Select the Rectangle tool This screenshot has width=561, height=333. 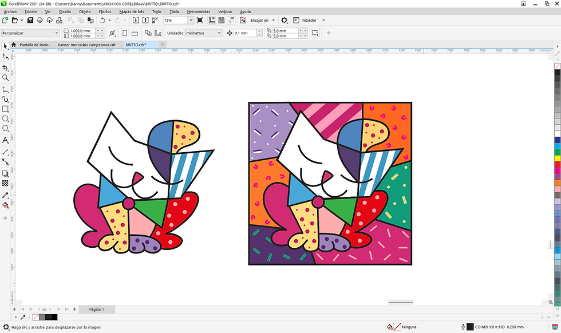pyautogui.click(x=5, y=109)
